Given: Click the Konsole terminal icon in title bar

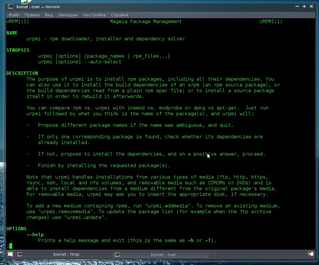Looking at the screenshot, I should (x=11, y=6).
